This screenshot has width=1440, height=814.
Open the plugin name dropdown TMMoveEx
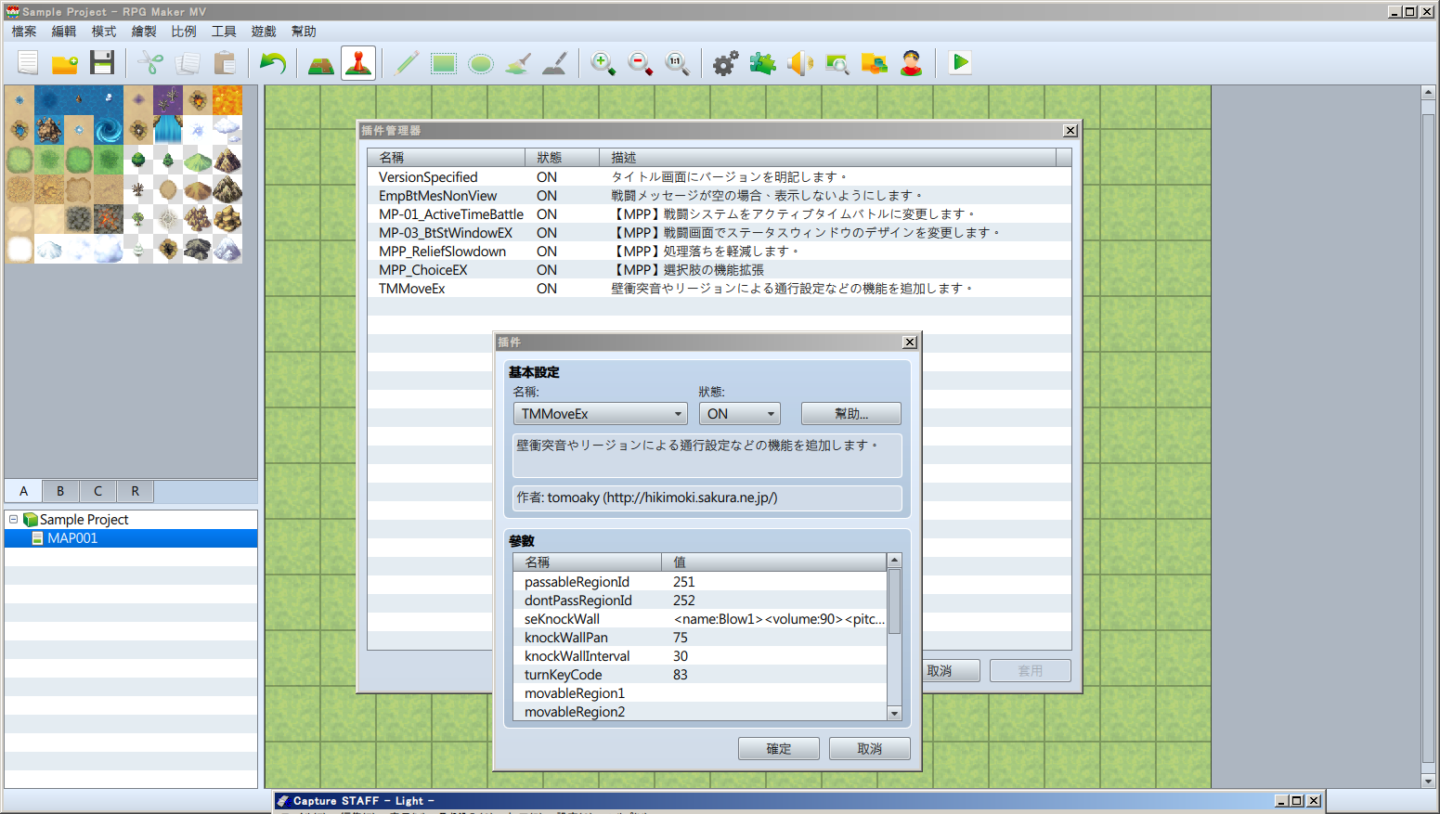[x=601, y=414]
